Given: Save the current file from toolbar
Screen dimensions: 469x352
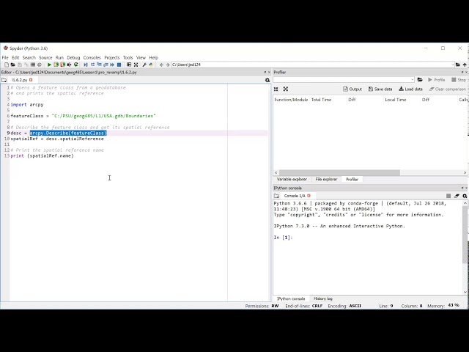Looking at the screenshot, I should [20, 65].
